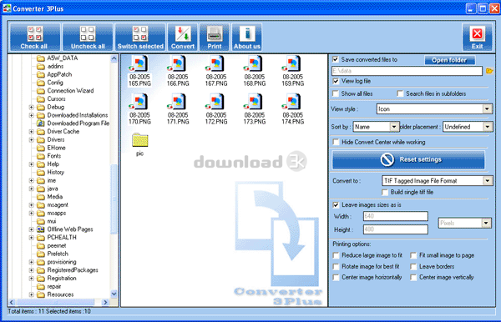Click the Downloaded Program Files folder icon

(x=41, y=123)
